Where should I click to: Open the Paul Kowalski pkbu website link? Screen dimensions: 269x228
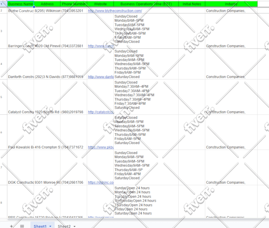click(101, 148)
